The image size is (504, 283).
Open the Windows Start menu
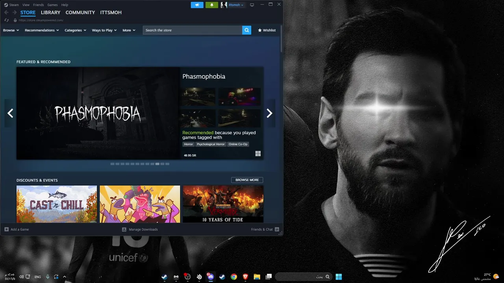click(x=339, y=277)
